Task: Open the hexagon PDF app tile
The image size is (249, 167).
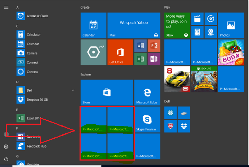Action: tap(94, 52)
